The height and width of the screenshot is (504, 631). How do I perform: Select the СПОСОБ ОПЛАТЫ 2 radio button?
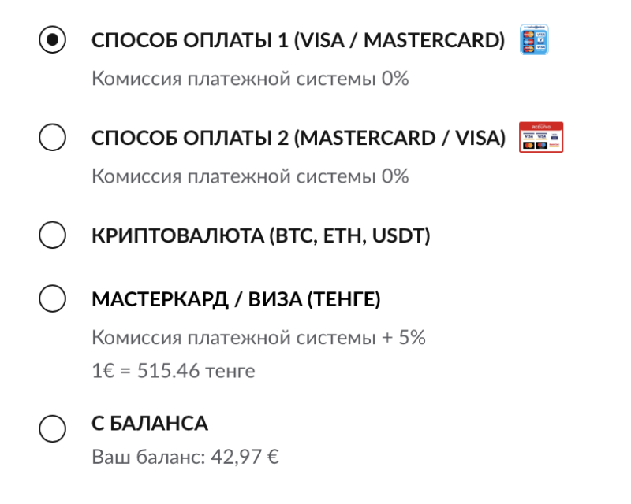pyautogui.click(x=52, y=138)
